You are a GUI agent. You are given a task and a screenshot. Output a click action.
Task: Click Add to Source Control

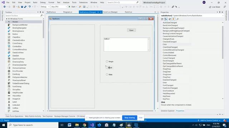pyautogui.click(x=209, y=121)
